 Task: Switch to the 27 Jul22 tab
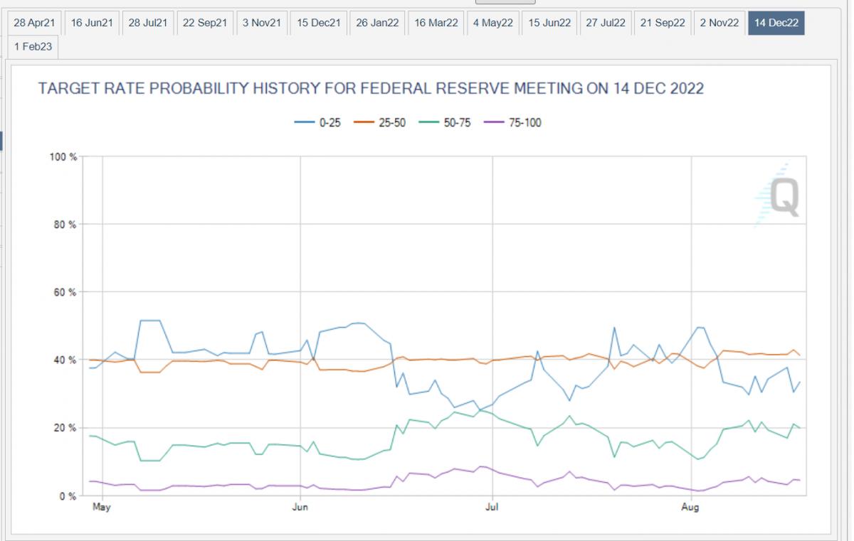click(x=605, y=23)
